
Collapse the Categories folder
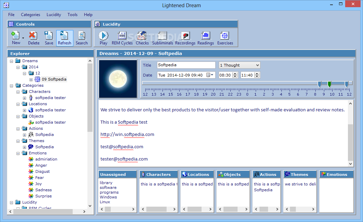pos(12,86)
